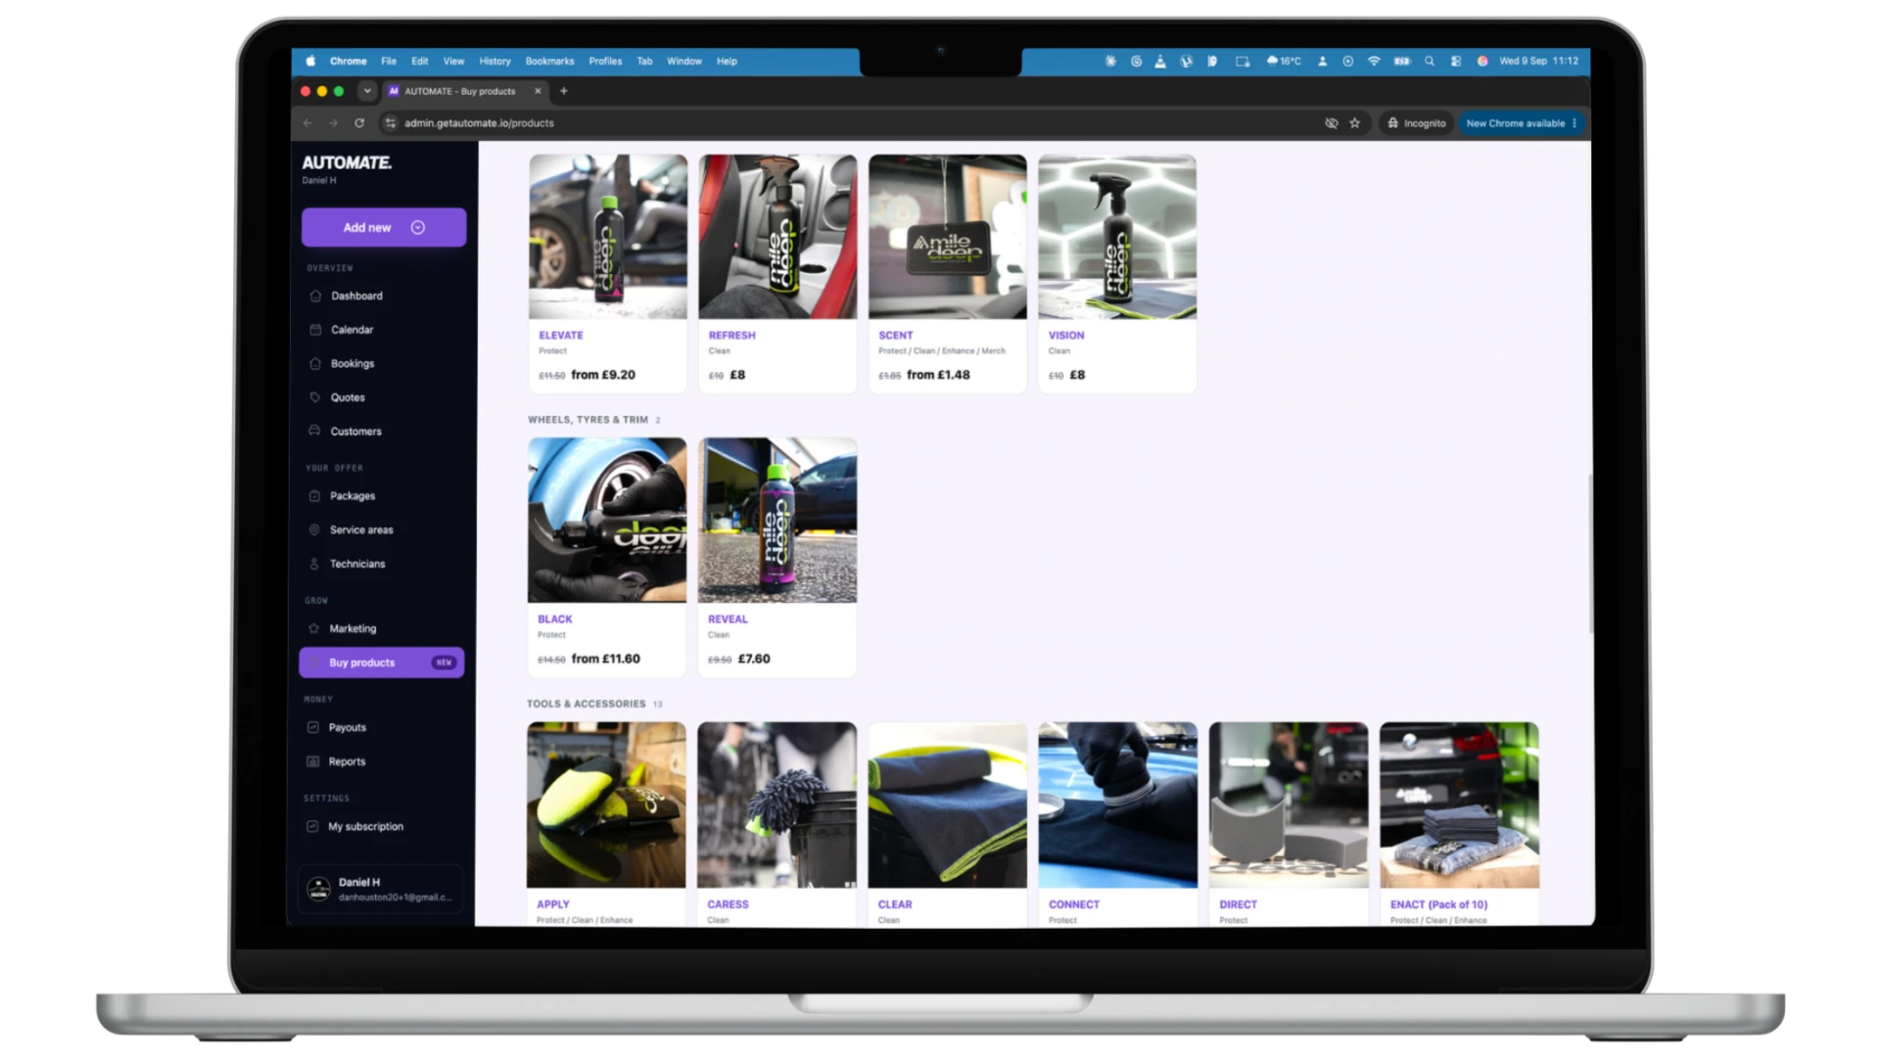The image size is (1880, 1057).
Task: Click the Apple menu icon
Action: click(x=310, y=61)
